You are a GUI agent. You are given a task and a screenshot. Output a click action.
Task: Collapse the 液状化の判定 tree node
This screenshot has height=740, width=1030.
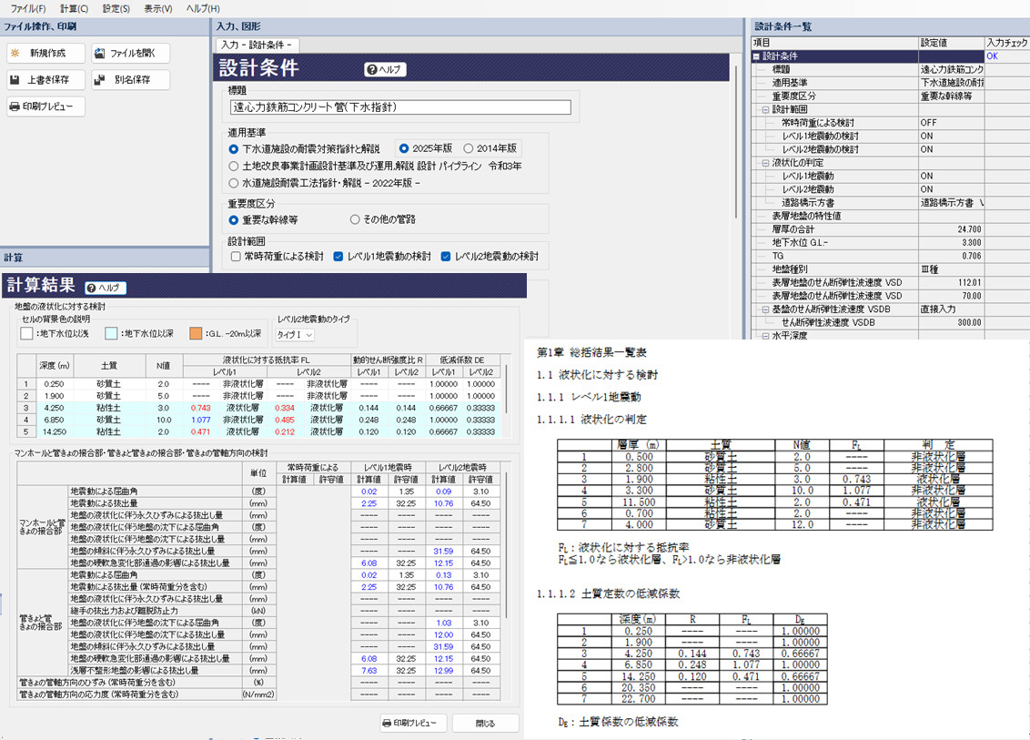pyautogui.click(x=765, y=163)
